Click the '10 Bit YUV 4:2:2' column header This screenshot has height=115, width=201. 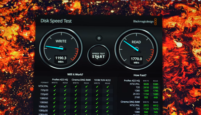(x=102, y=80)
